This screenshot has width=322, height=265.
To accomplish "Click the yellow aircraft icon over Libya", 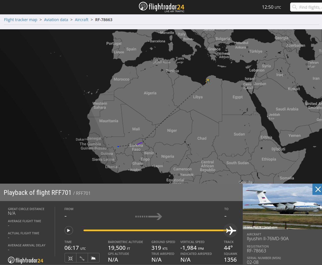I will point(208,81).
